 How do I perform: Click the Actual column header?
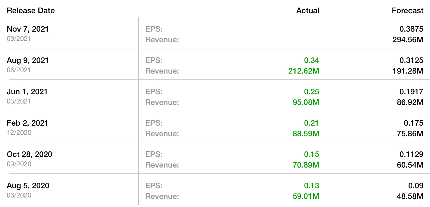pos(308,11)
